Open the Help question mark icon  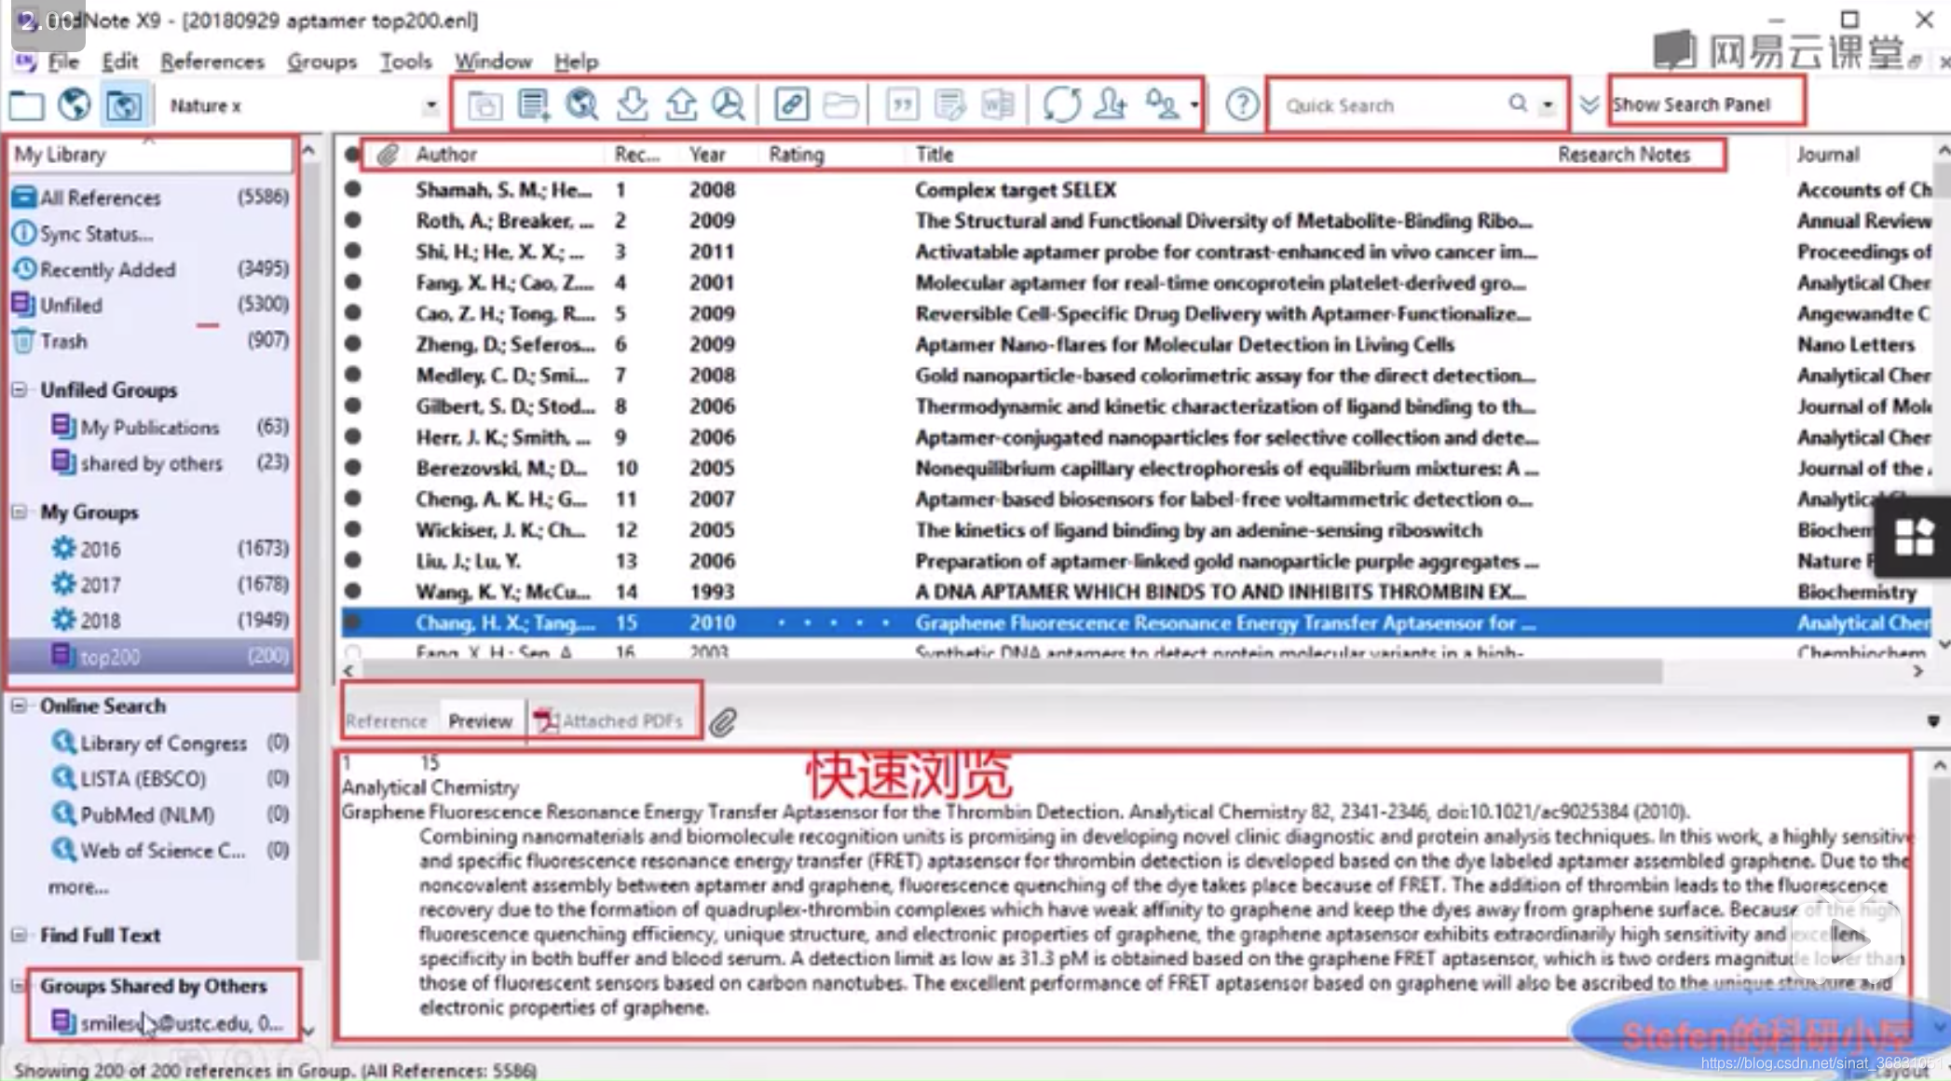(1242, 104)
